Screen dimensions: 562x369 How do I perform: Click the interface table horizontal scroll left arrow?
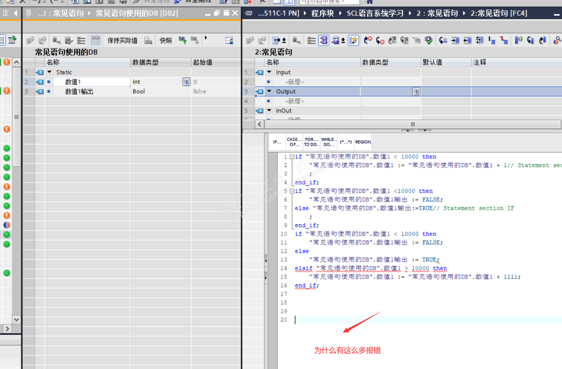(x=259, y=124)
